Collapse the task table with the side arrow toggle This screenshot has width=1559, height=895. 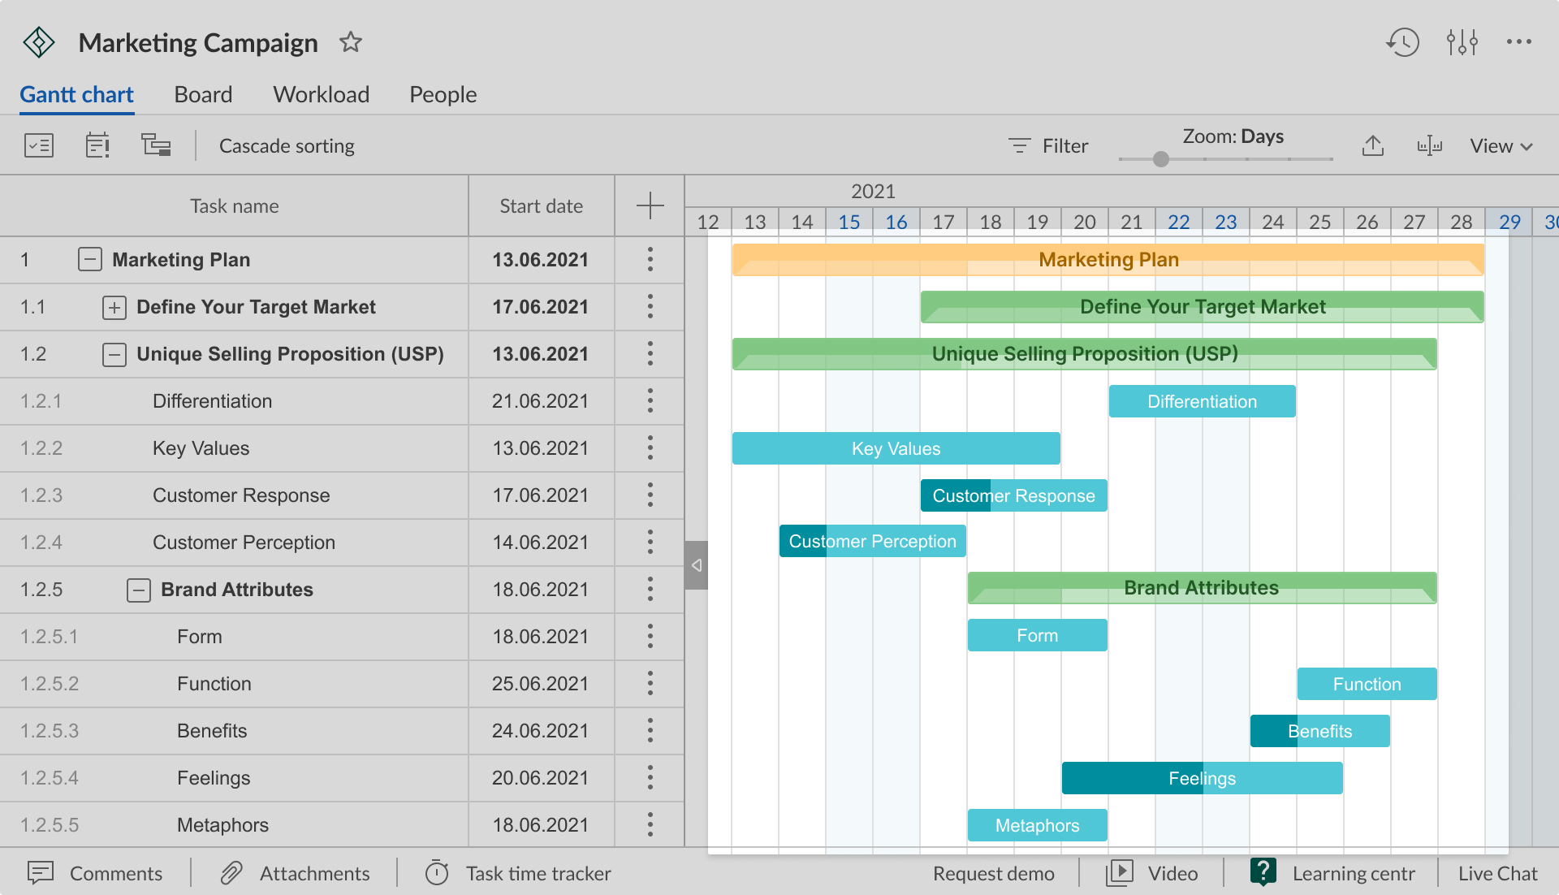[696, 564]
